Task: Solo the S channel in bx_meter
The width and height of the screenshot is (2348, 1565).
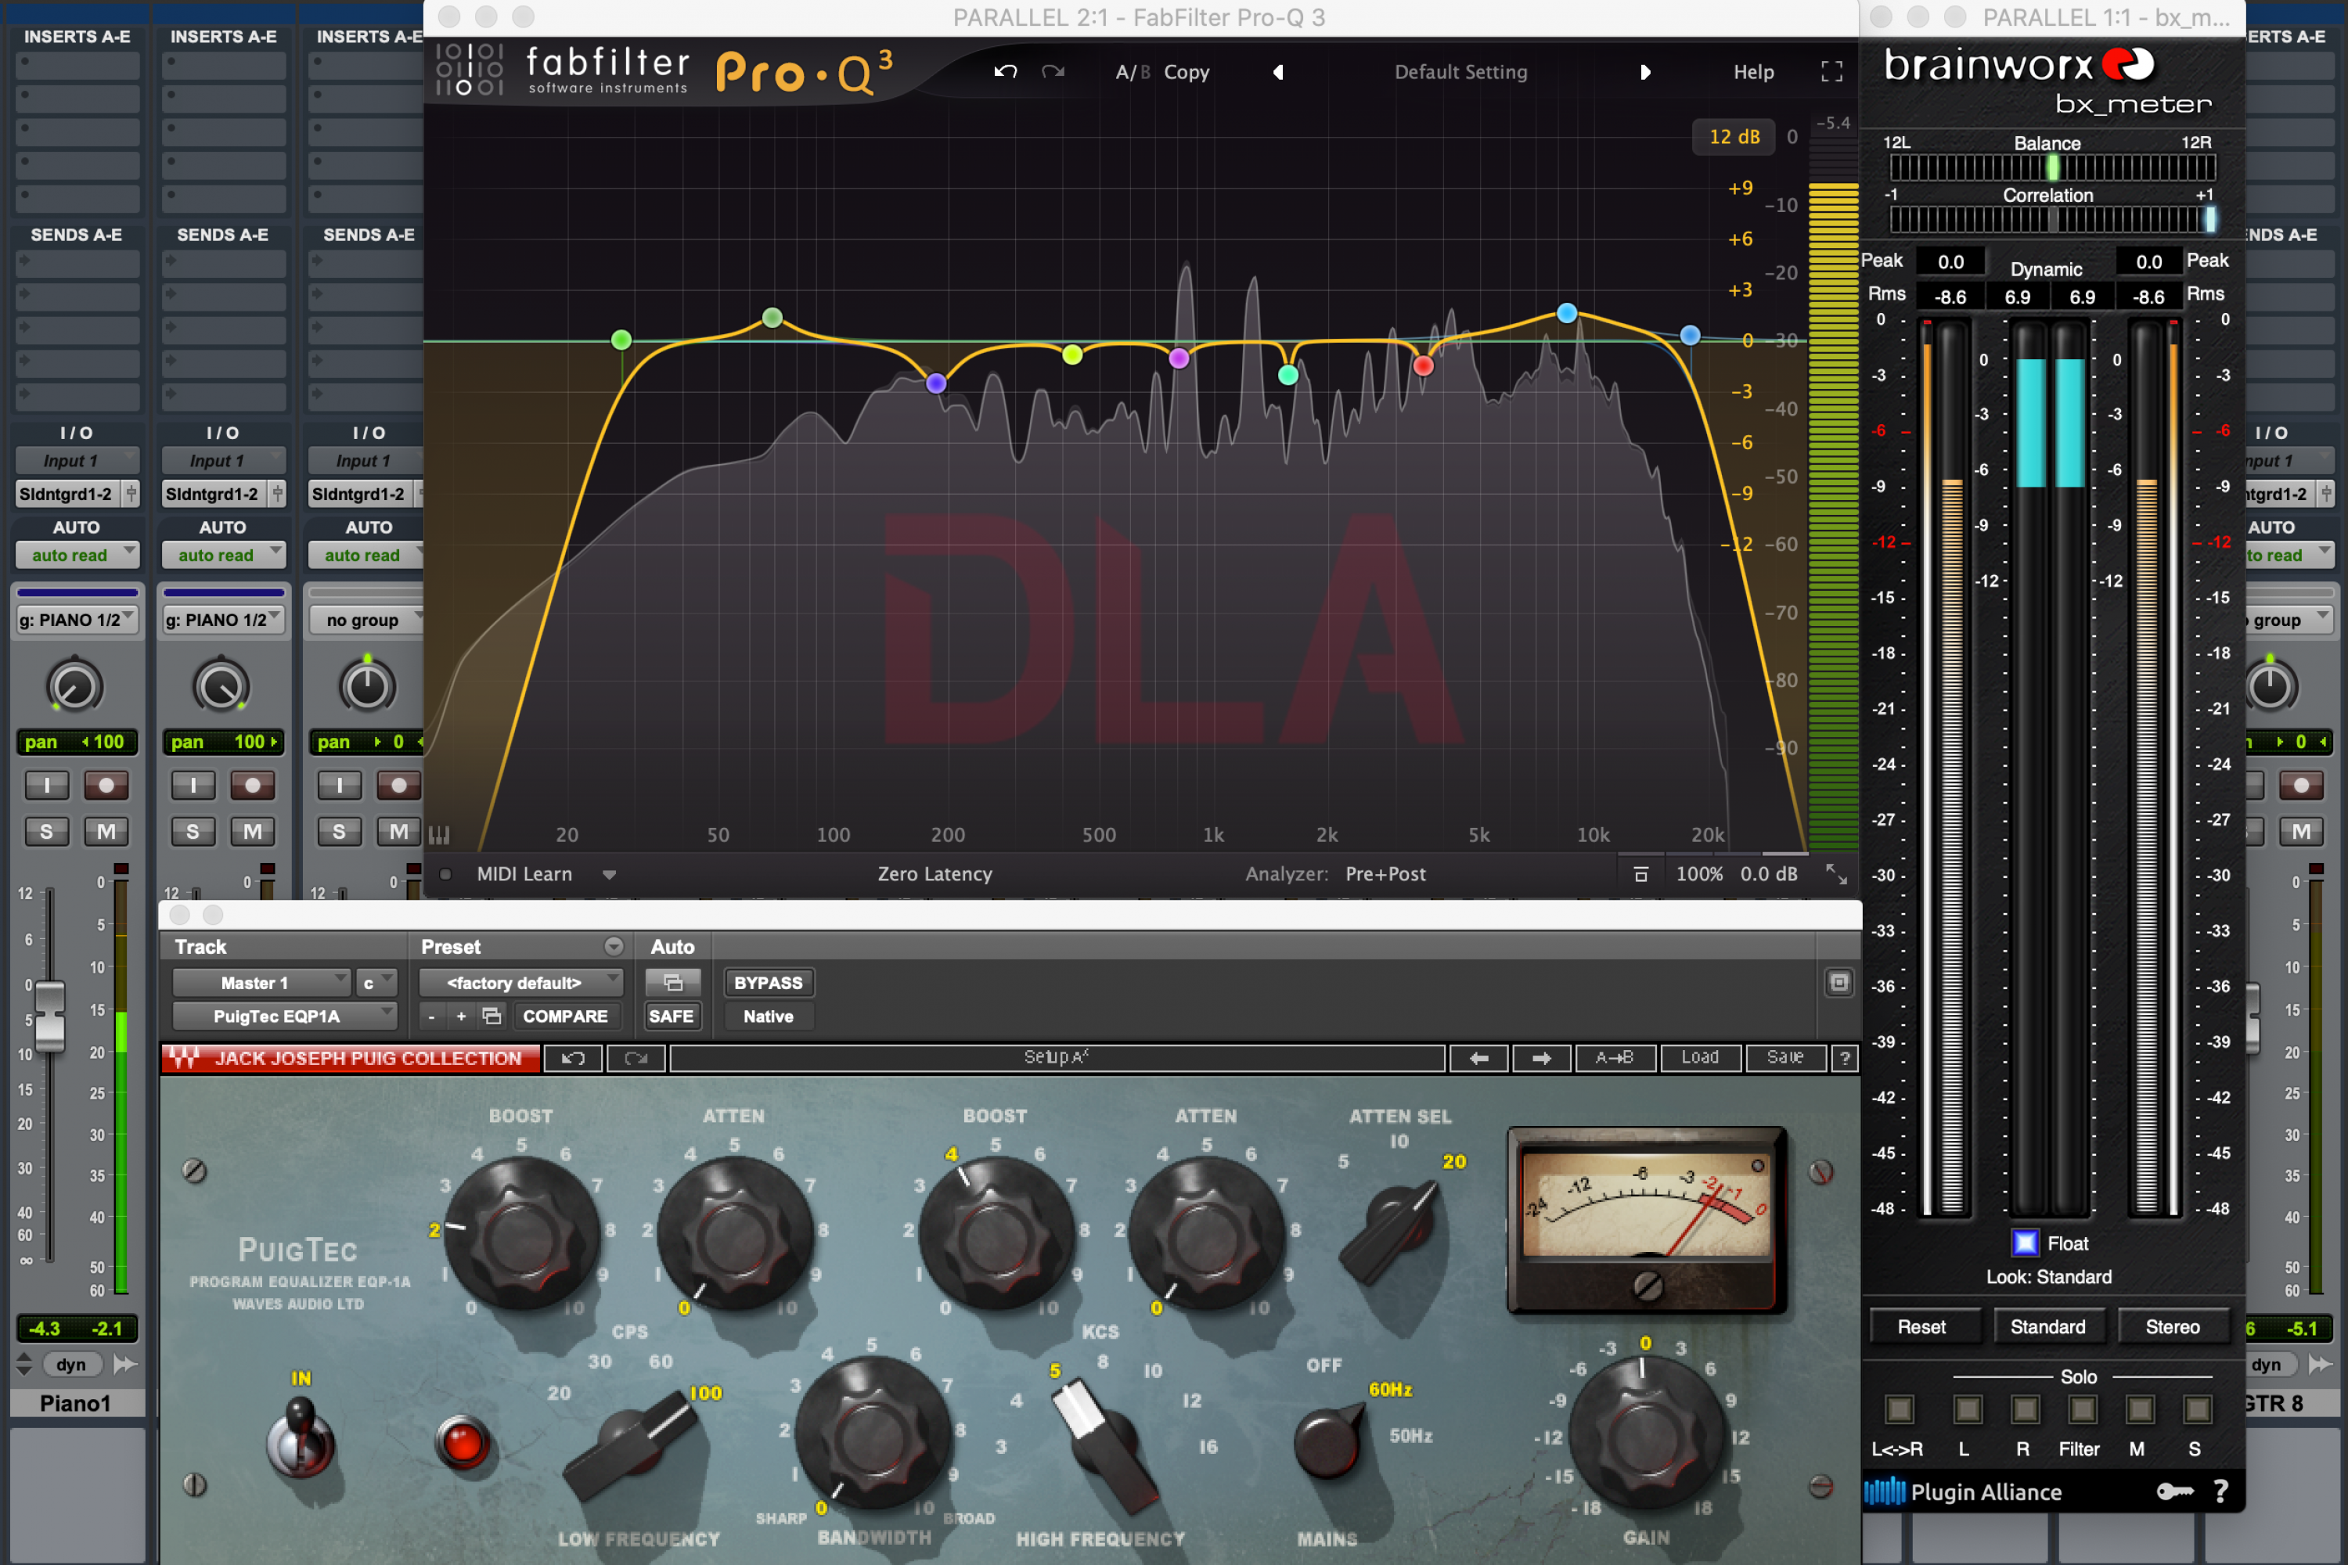Action: tap(2196, 1409)
